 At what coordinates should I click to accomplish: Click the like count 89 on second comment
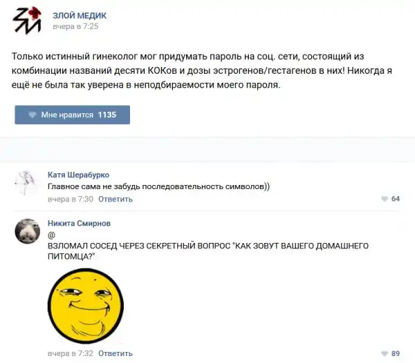click(396, 353)
